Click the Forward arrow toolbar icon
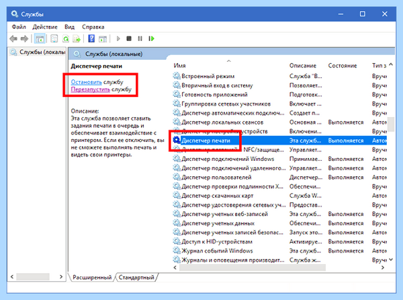This screenshot has width=403, height=300. pos(24,39)
